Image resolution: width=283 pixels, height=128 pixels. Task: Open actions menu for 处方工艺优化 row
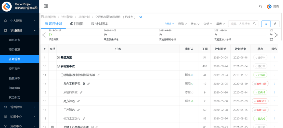click(x=274, y=118)
